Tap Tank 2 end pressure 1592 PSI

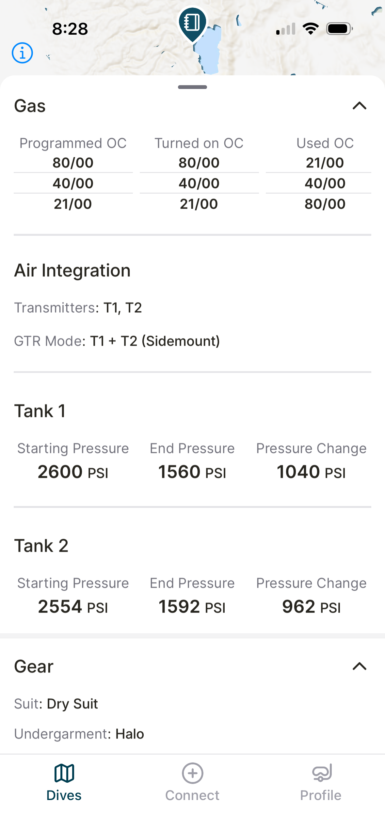[x=192, y=607]
